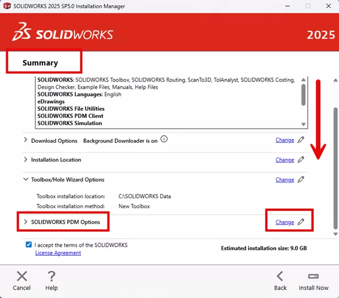Open Help using the question mark icon
This screenshot has width=339, height=298.
[51, 276]
